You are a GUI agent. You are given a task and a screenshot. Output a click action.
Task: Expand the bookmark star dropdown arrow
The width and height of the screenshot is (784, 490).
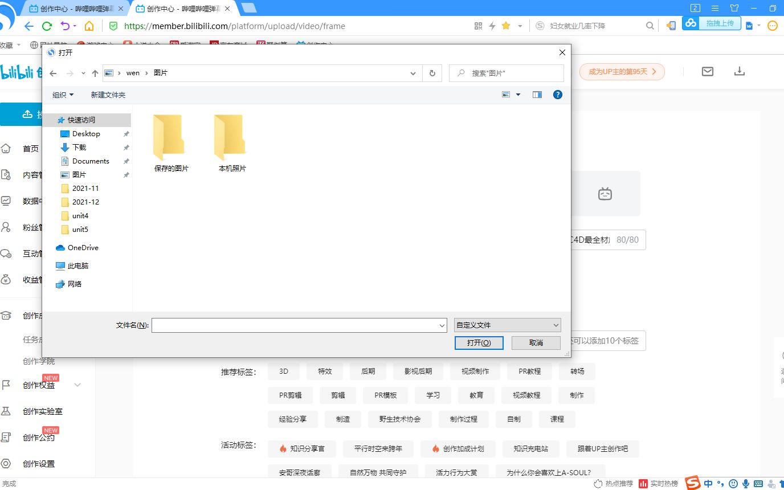click(x=520, y=26)
